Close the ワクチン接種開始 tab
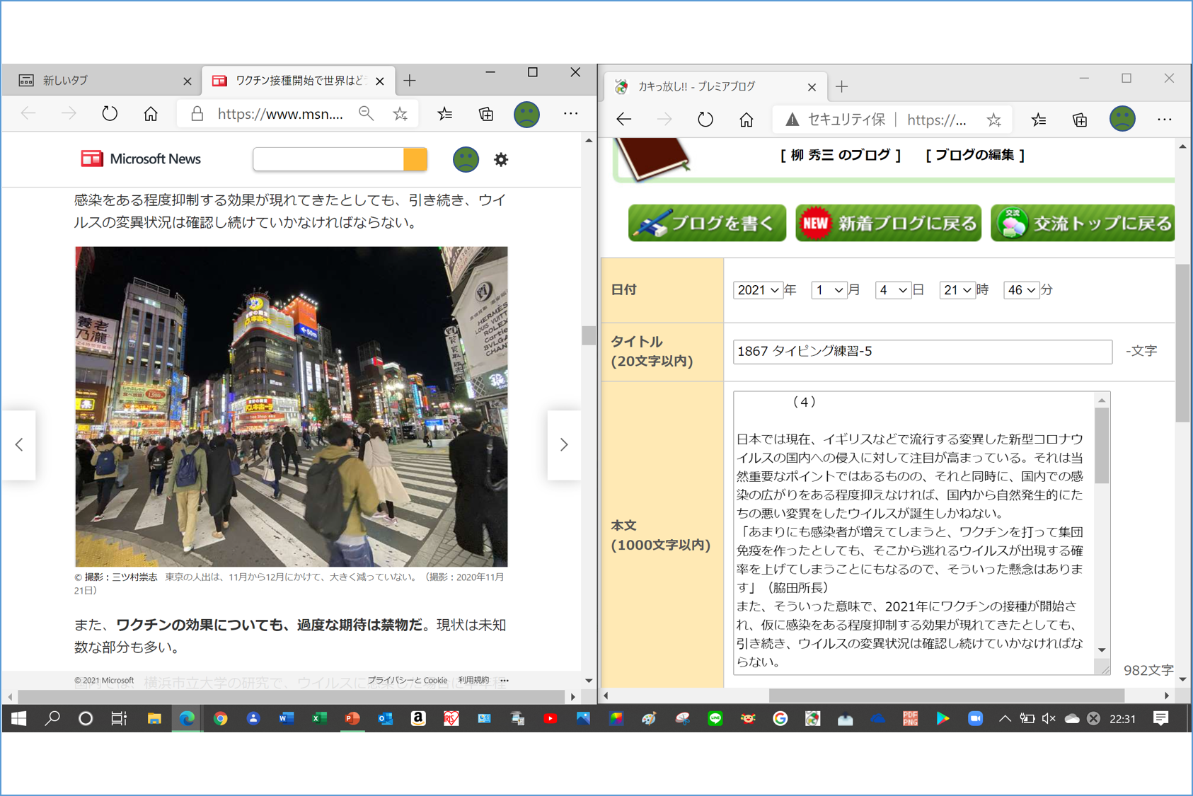Screen dimensions: 1193x796 (x=380, y=81)
